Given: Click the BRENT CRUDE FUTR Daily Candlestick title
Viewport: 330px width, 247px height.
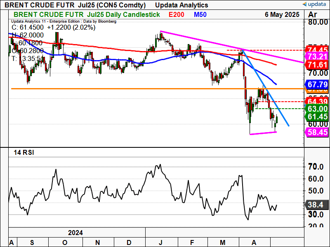Looking at the screenshot, I should coord(87,14).
